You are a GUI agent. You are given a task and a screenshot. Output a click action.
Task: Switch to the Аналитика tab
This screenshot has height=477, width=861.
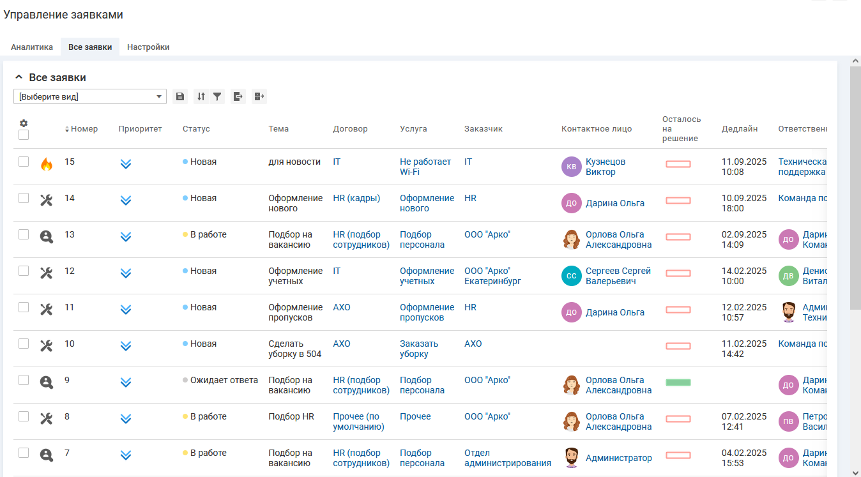(32, 47)
